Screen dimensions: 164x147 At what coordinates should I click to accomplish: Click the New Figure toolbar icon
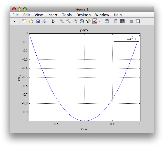coord(24,21)
